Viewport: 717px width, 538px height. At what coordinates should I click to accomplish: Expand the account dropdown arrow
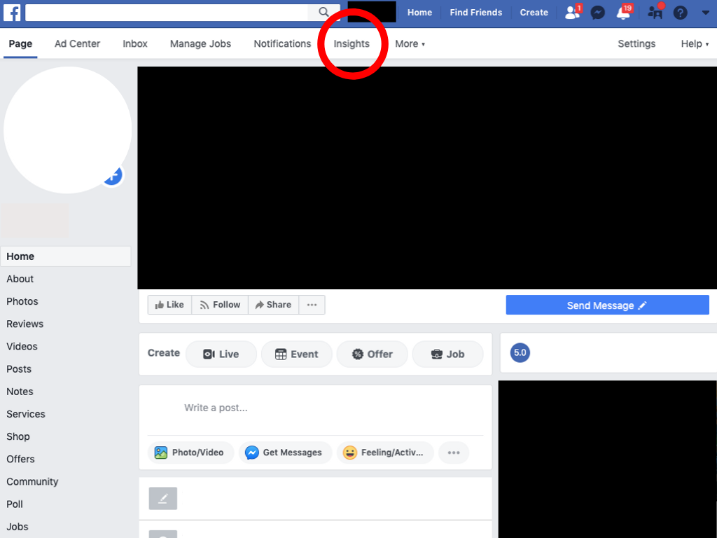coord(705,13)
